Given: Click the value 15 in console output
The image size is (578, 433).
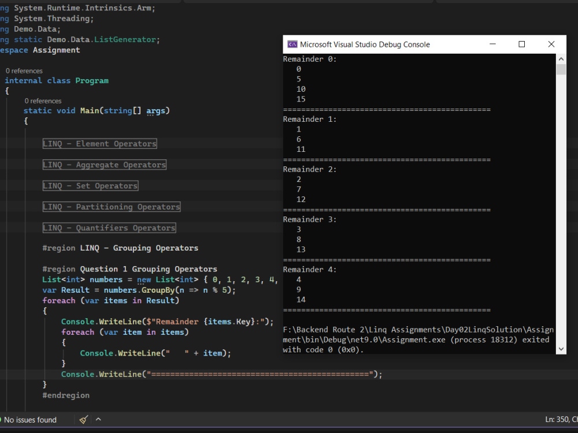Looking at the screenshot, I should point(301,99).
